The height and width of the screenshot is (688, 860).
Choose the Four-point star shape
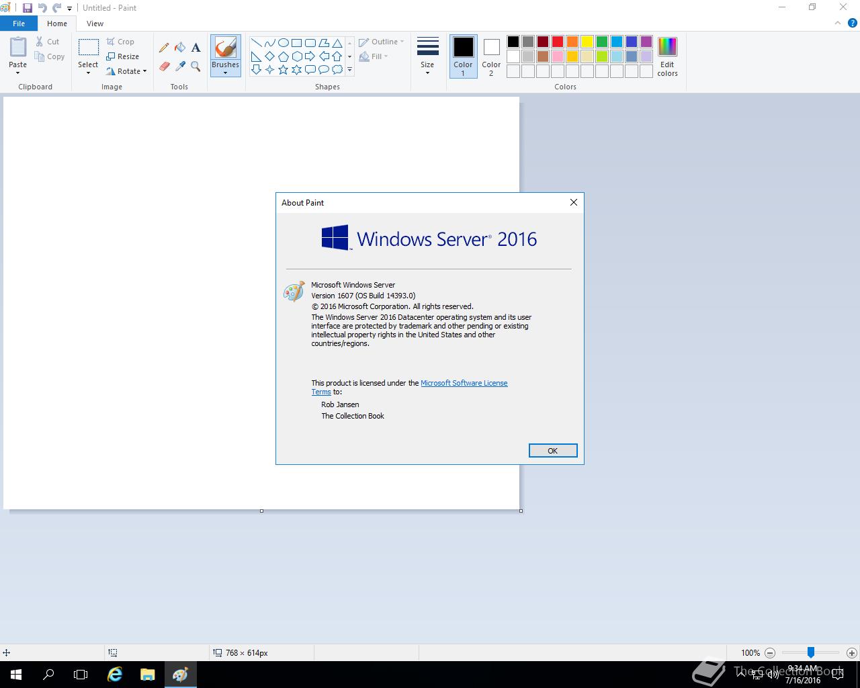pyautogui.click(x=269, y=69)
